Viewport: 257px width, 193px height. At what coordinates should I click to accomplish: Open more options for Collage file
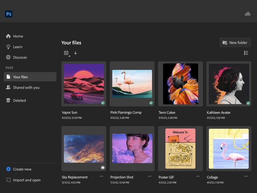pos(246,176)
